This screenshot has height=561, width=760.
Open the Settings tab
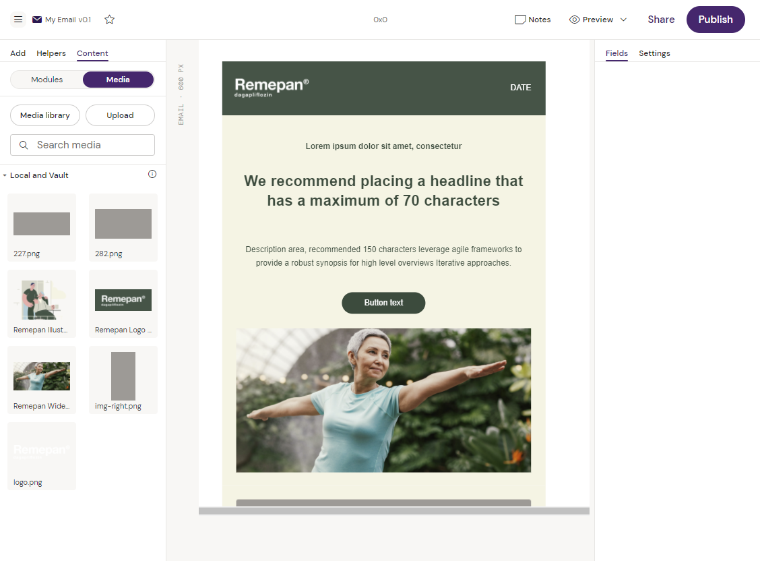click(654, 53)
